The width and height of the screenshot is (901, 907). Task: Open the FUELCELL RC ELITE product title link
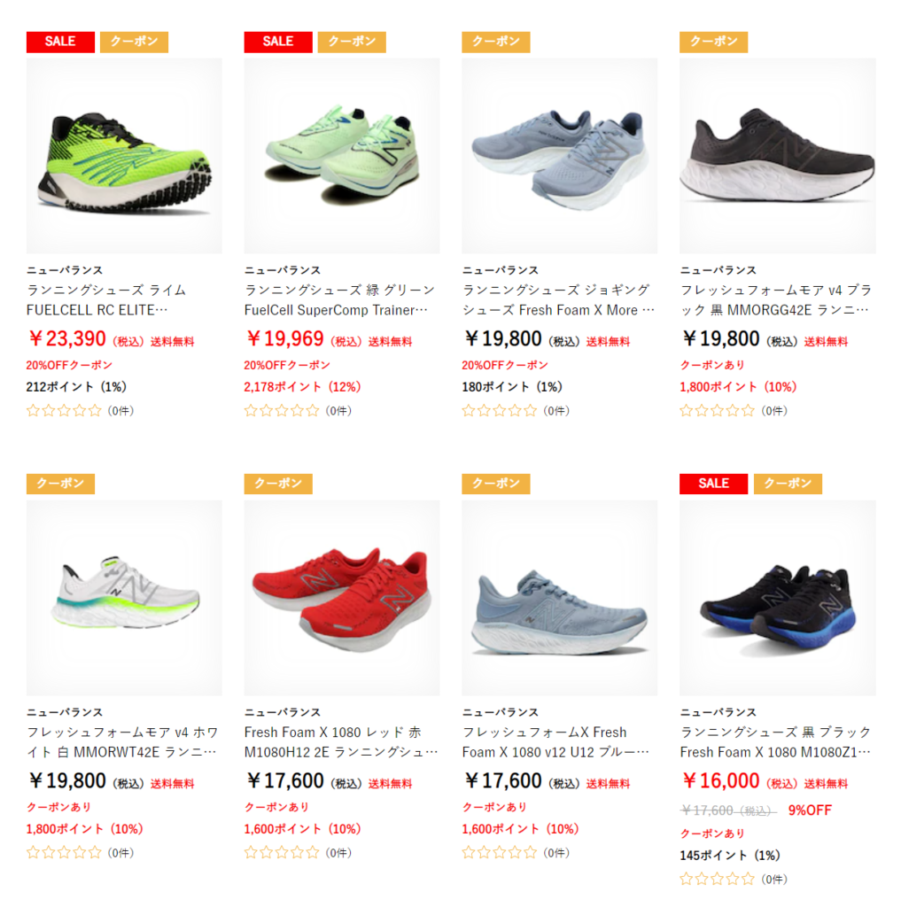pyautogui.click(x=106, y=299)
